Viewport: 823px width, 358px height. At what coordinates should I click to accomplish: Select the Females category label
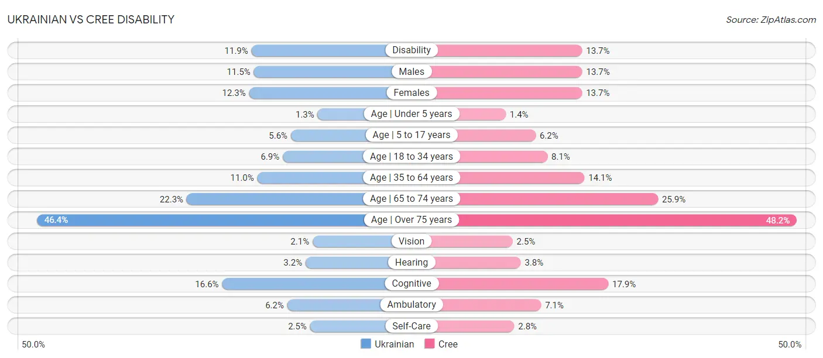click(x=411, y=92)
